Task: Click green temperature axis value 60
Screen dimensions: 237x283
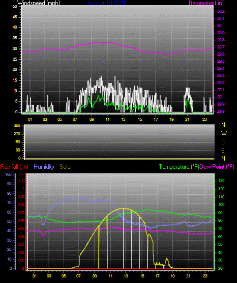Action: 220,237
